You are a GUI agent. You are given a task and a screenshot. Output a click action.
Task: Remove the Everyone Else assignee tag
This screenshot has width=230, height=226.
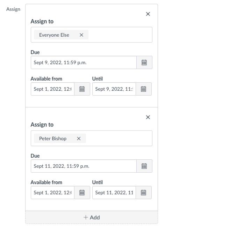[81, 35]
